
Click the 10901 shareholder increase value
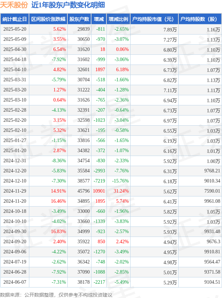click(x=99, y=191)
